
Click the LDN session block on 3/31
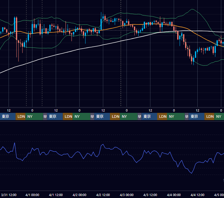click(20, 116)
